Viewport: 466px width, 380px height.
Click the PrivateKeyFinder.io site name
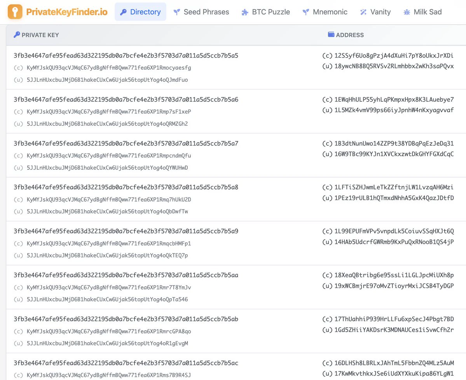[67, 12]
